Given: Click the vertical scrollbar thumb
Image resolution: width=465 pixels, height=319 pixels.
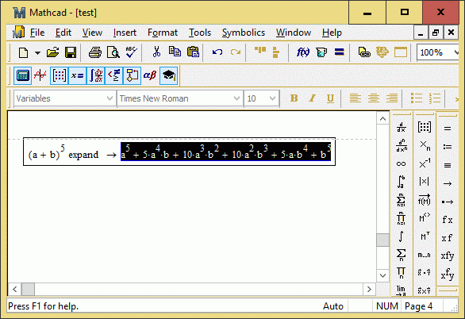Looking at the screenshot, I should pyautogui.click(x=382, y=240).
